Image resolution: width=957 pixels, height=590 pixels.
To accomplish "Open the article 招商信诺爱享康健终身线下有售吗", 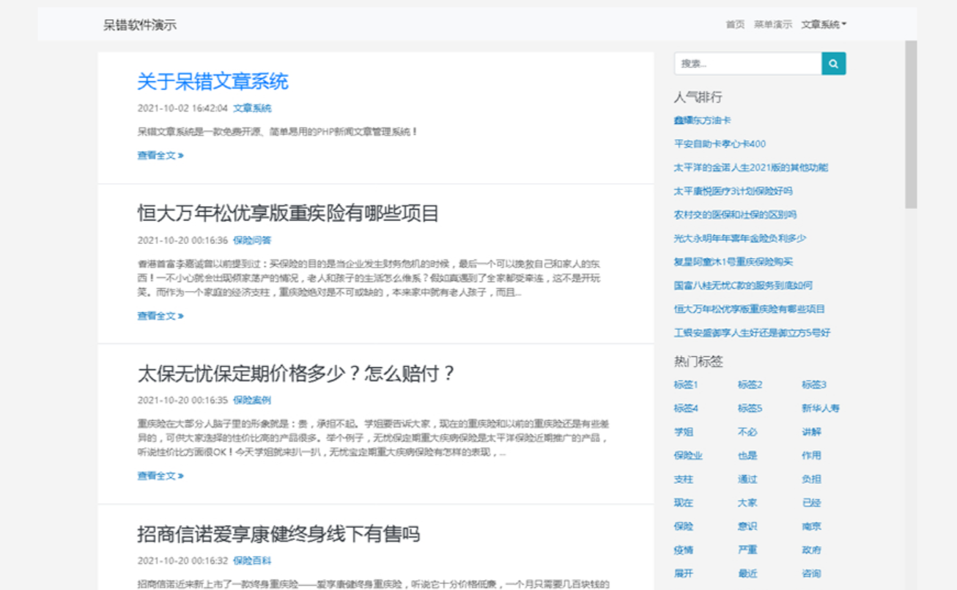I will pos(278,534).
